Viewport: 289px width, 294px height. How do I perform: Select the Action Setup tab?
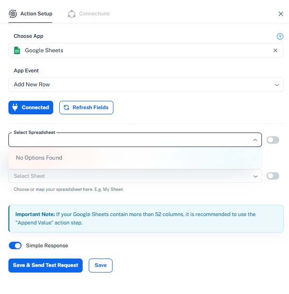click(x=30, y=14)
